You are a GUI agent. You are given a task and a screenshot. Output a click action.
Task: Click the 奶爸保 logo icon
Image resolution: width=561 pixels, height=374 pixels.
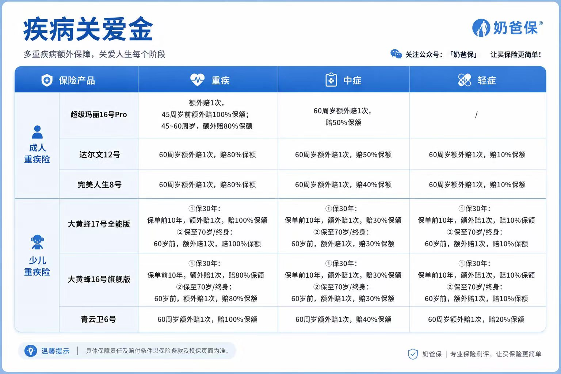(481, 28)
